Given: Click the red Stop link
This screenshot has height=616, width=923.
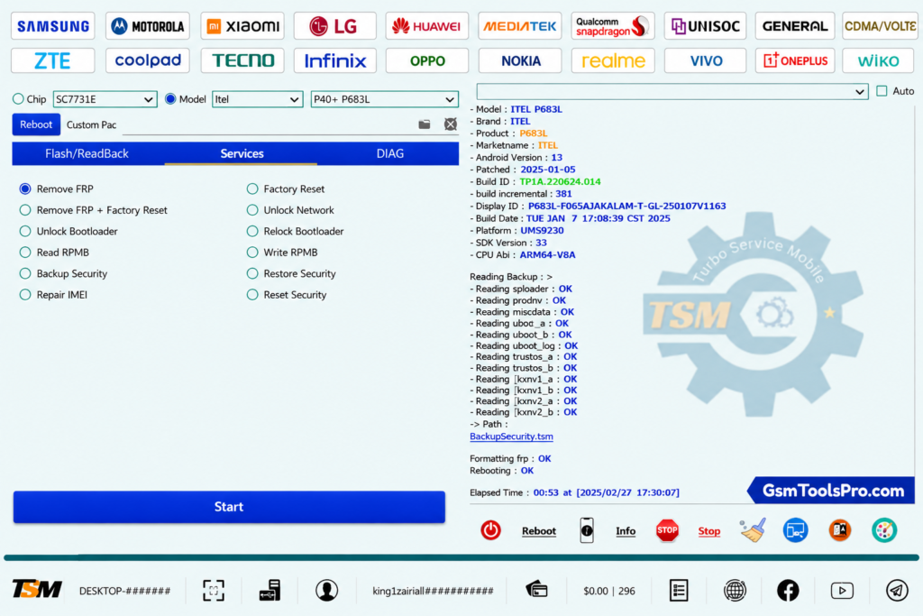Looking at the screenshot, I should pyautogui.click(x=708, y=530).
